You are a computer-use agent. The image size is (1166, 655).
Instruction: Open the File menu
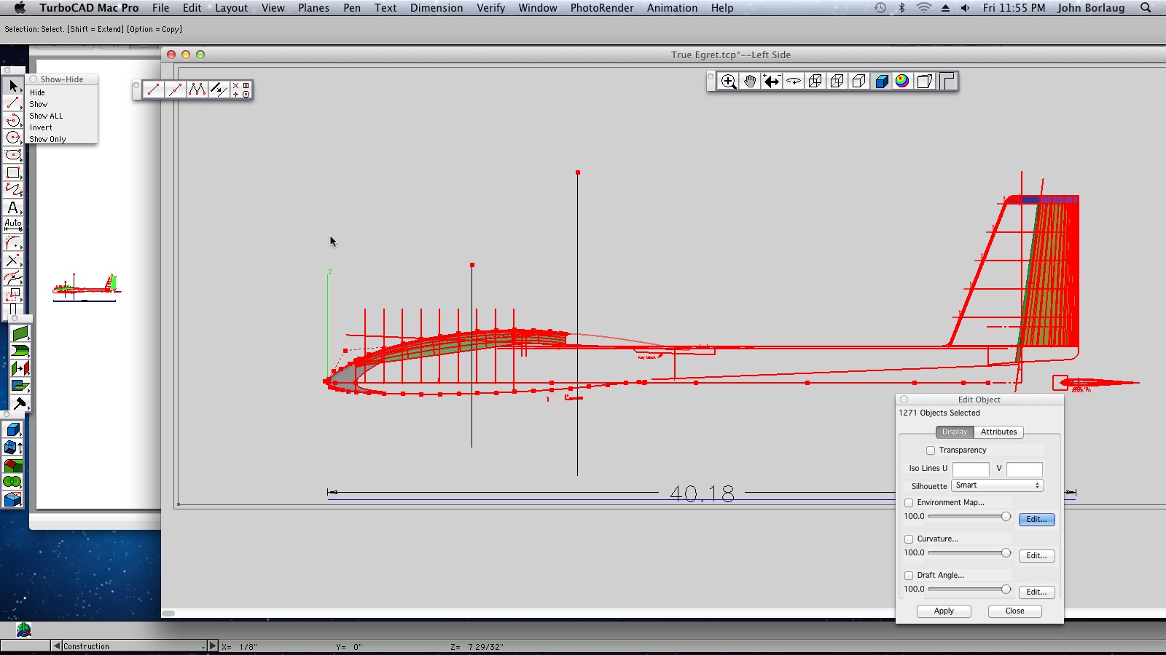[161, 8]
